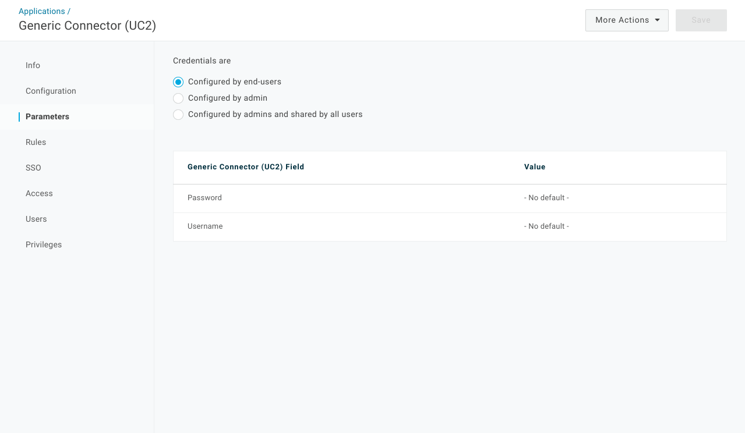
Task: Choose 'Configured by admins and shared by all users'
Action: (x=178, y=115)
